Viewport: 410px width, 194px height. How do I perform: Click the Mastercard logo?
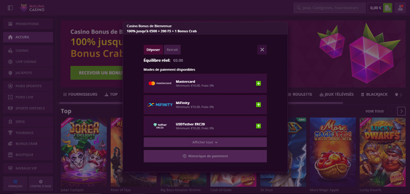160,83
